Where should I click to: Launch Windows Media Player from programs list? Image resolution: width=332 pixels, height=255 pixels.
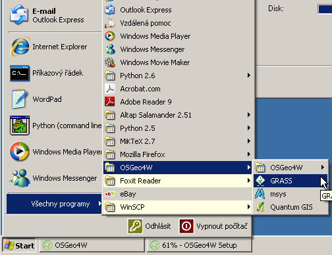click(x=109, y=36)
